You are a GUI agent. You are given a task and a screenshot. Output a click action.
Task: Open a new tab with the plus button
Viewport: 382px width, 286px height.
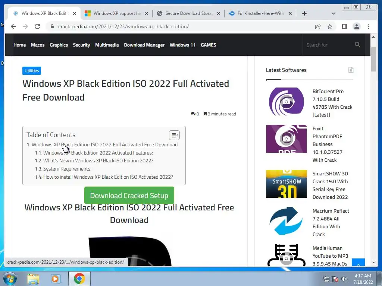click(304, 13)
